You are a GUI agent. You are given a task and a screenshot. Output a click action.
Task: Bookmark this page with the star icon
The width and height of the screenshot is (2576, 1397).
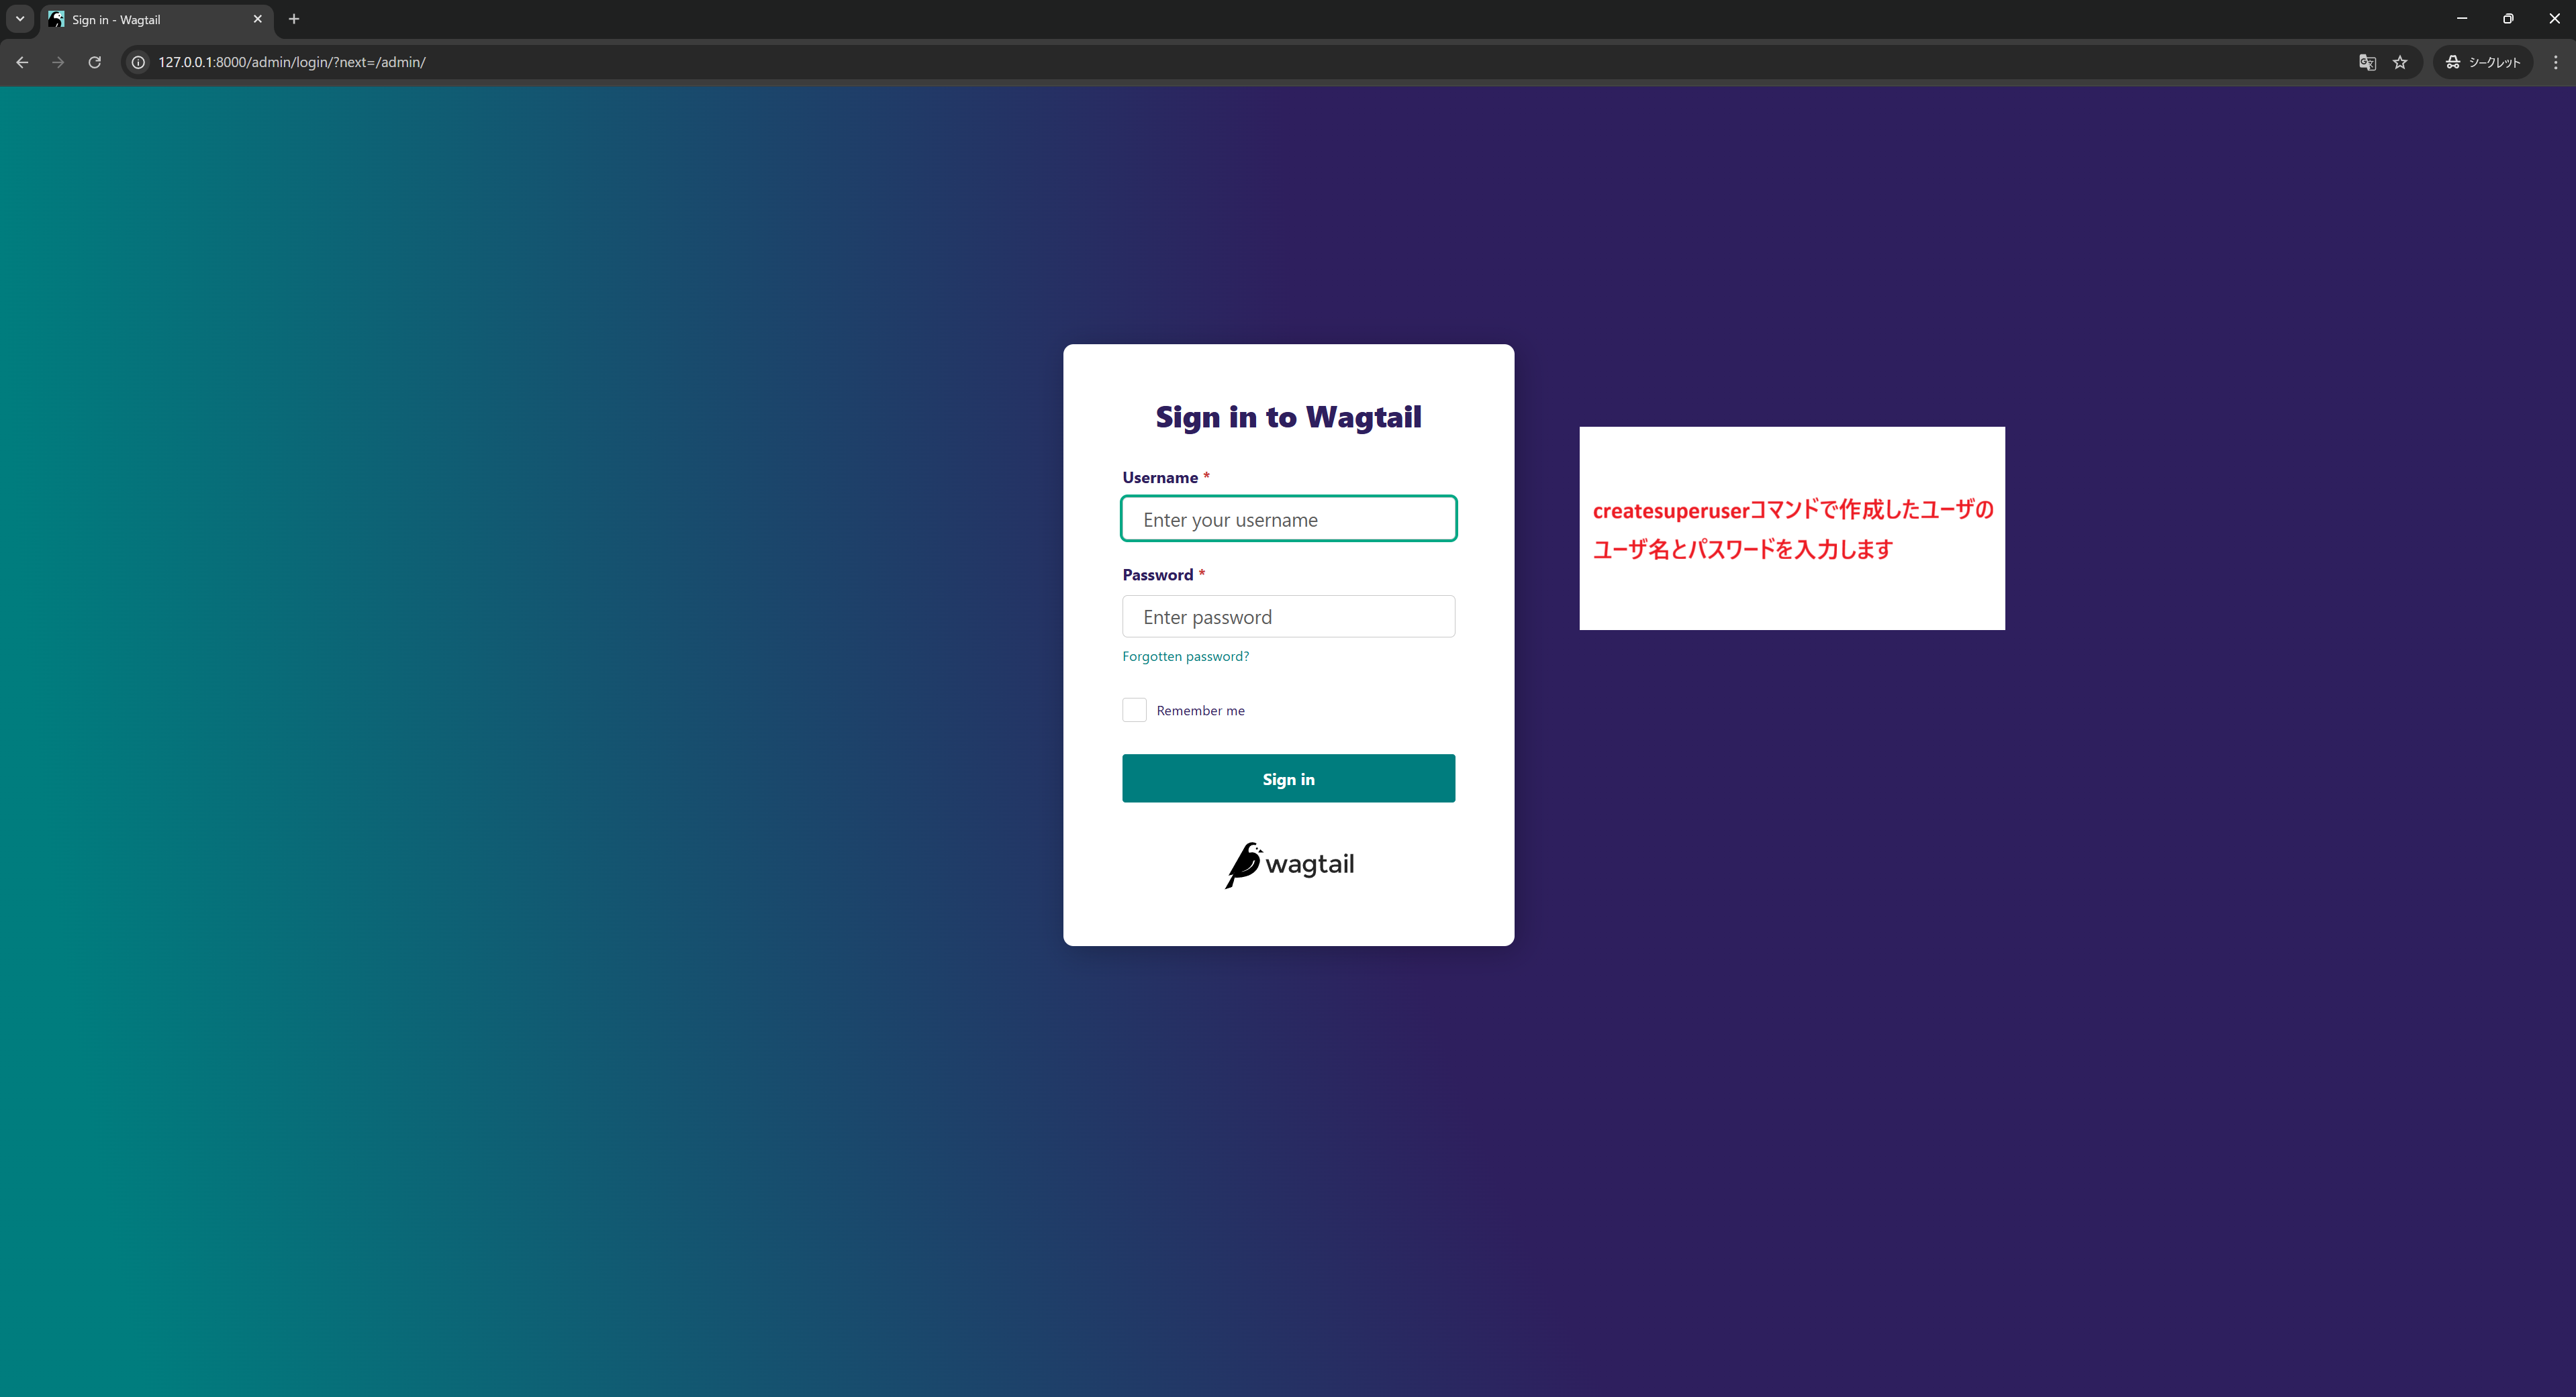(2401, 62)
